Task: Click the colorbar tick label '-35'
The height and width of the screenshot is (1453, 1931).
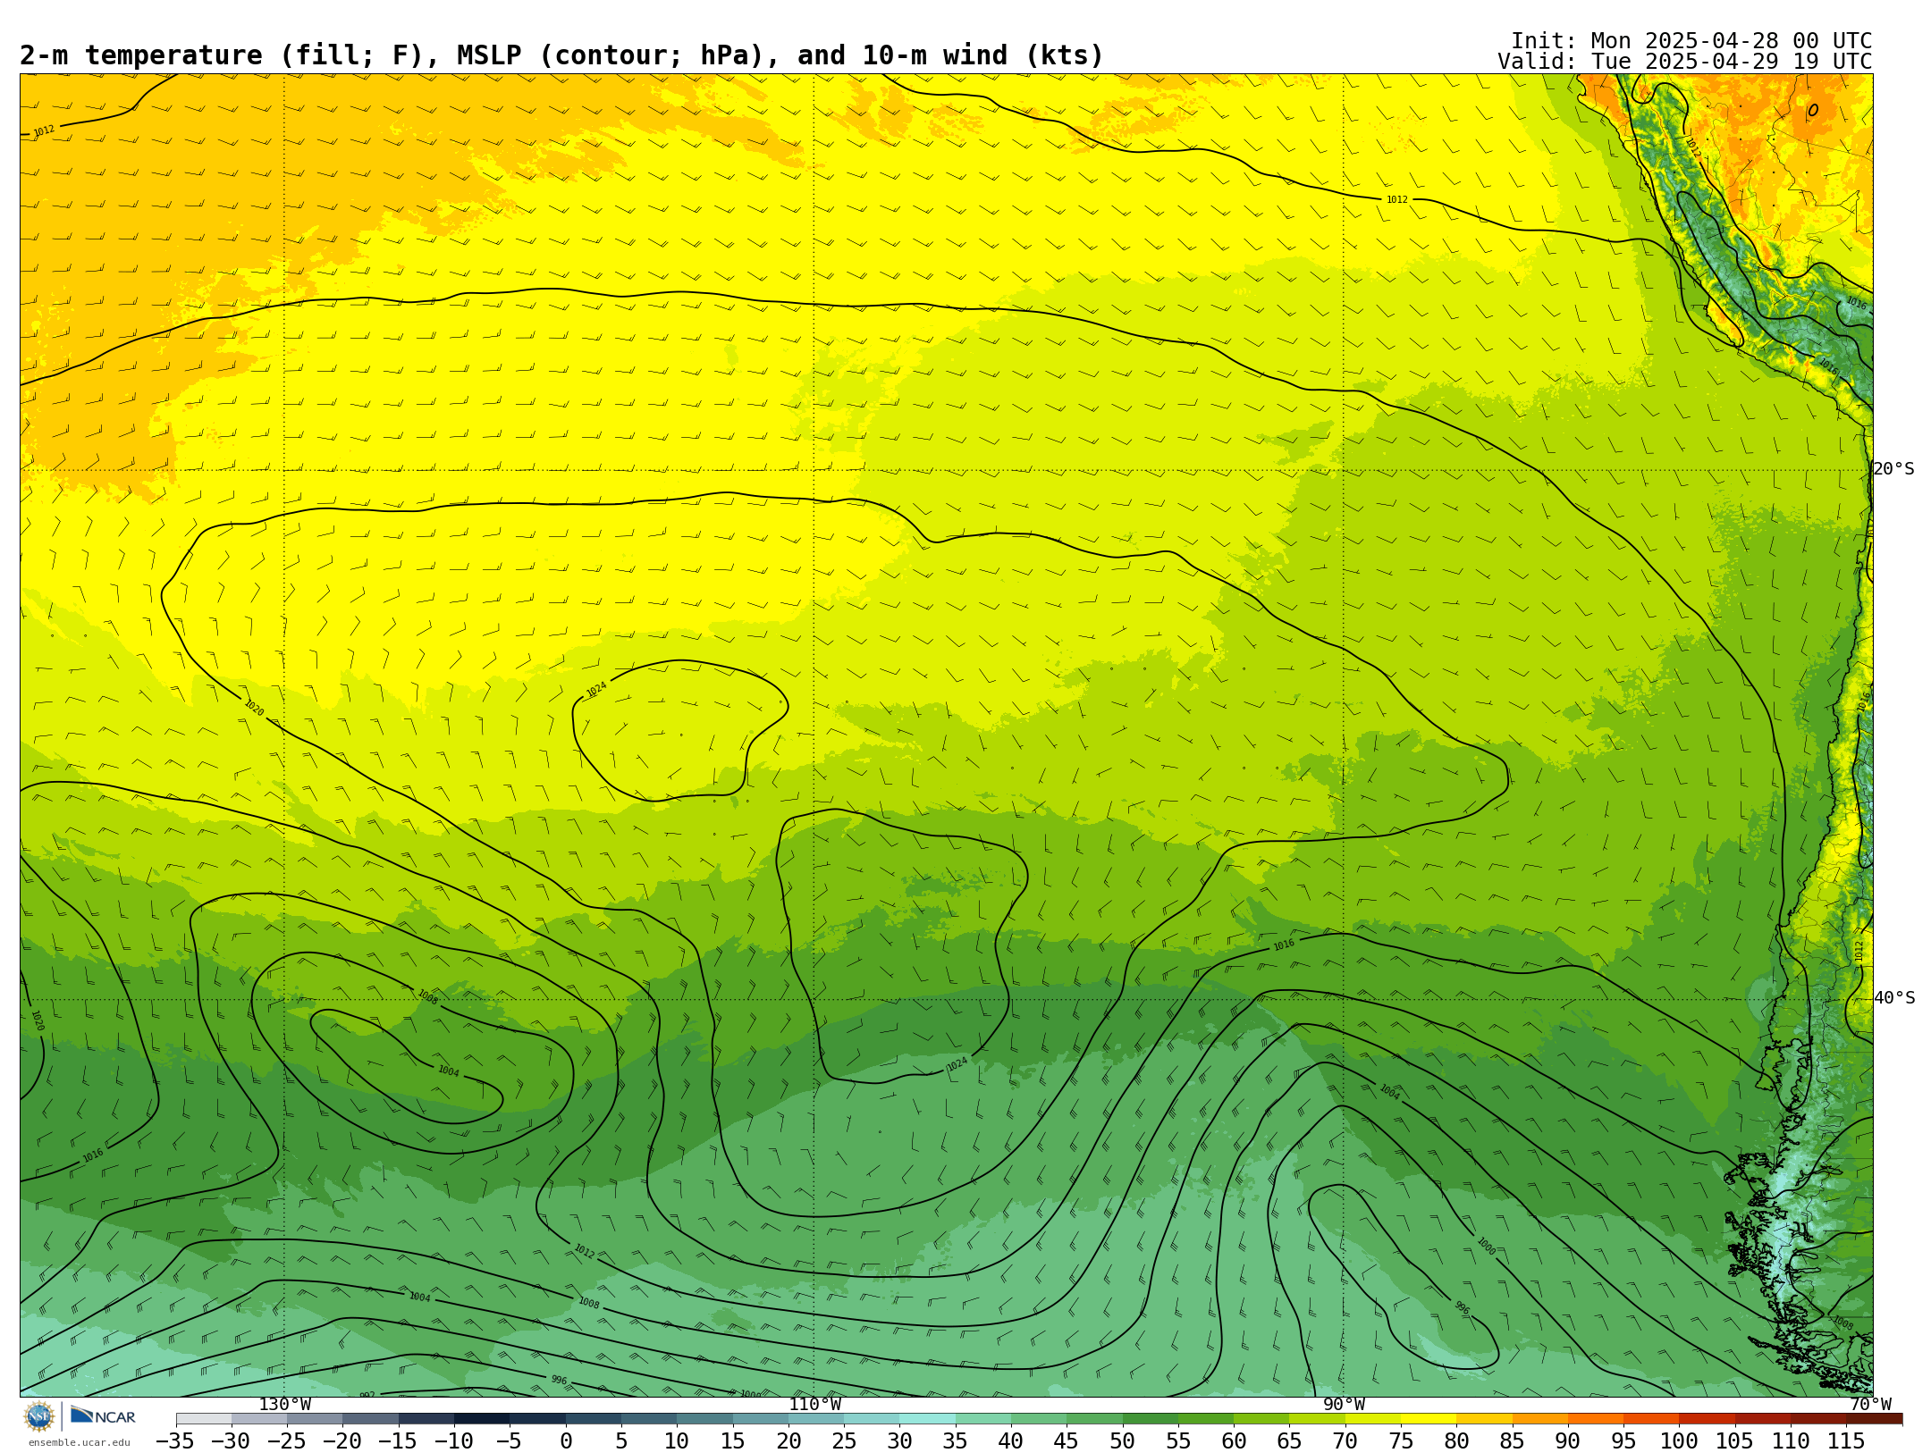Action: click(175, 1441)
